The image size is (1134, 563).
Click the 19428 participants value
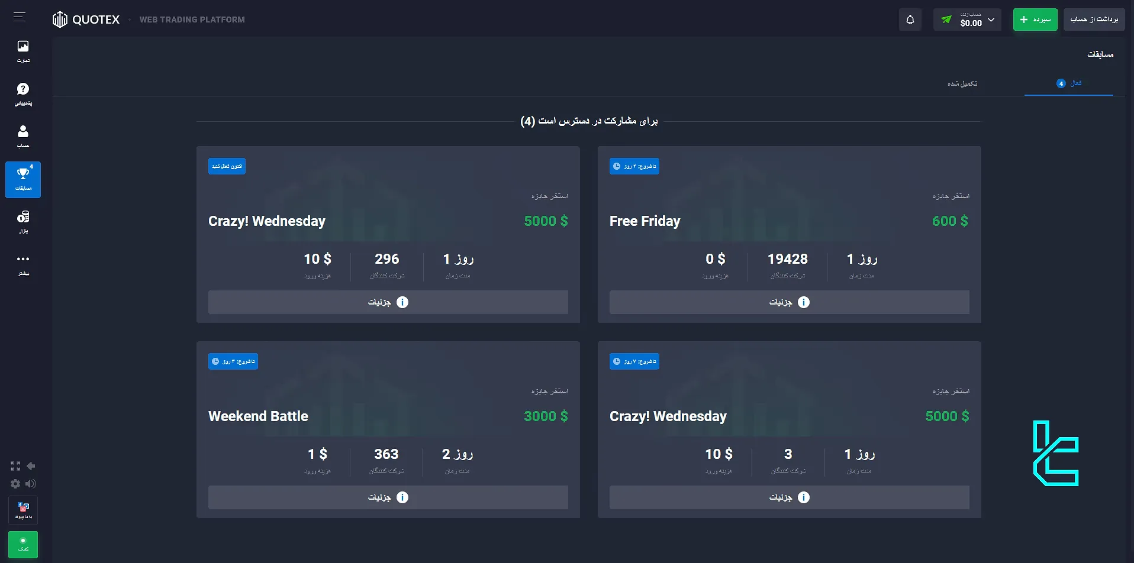(x=788, y=259)
